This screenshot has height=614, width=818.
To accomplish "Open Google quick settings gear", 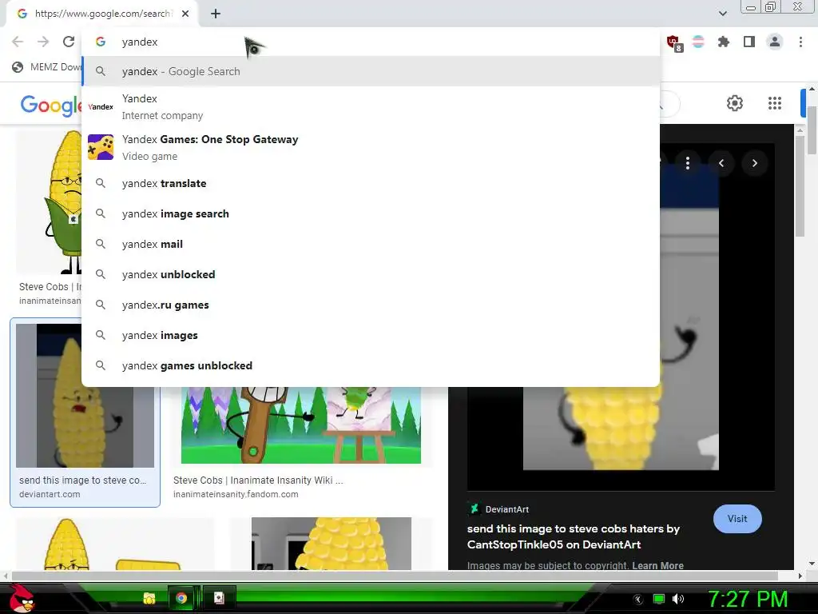I will point(735,103).
